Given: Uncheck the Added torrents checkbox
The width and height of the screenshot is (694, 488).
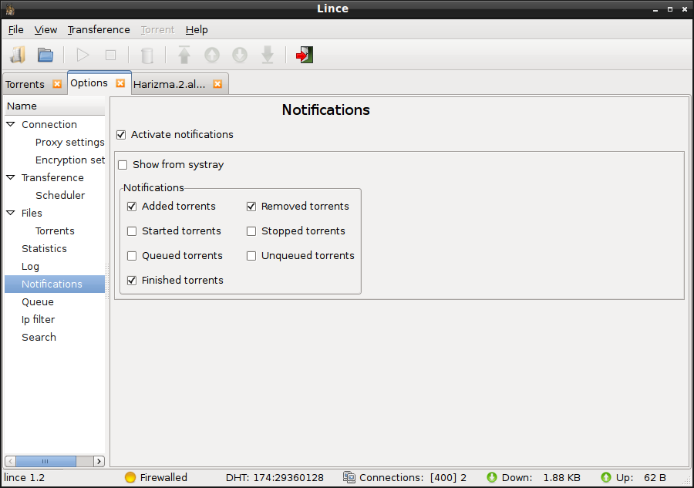Looking at the screenshot, I should click(132, 207).
